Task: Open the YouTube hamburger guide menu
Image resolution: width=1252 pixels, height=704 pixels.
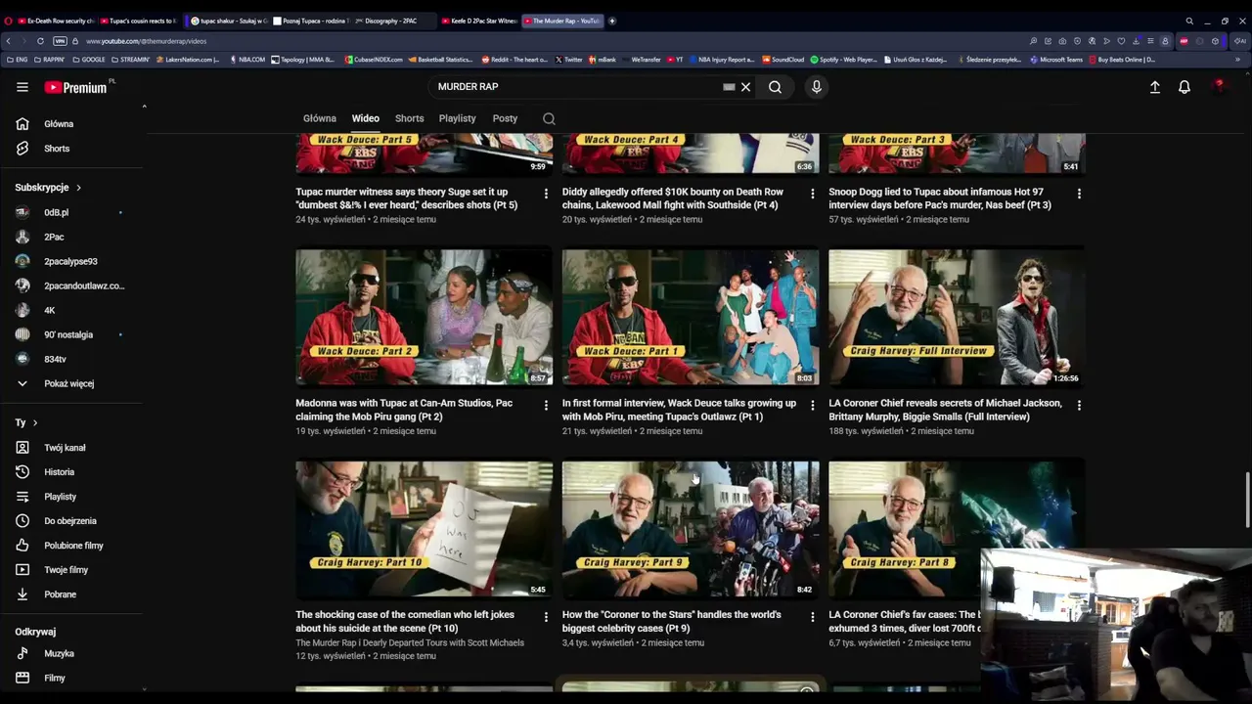Action: click(x=22, y=87)
